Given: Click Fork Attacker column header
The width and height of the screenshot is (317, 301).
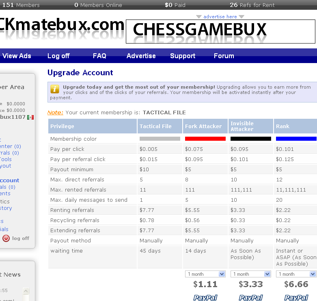Looking at the screenshot, I should click(x=205, y=126).
